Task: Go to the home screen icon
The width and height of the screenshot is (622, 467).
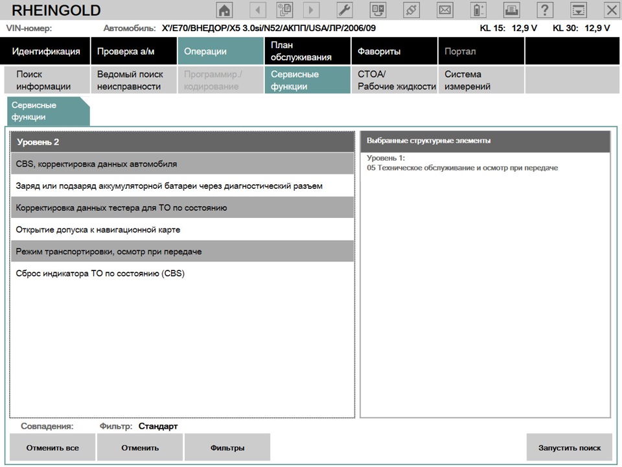Action: tap(225, 10)
